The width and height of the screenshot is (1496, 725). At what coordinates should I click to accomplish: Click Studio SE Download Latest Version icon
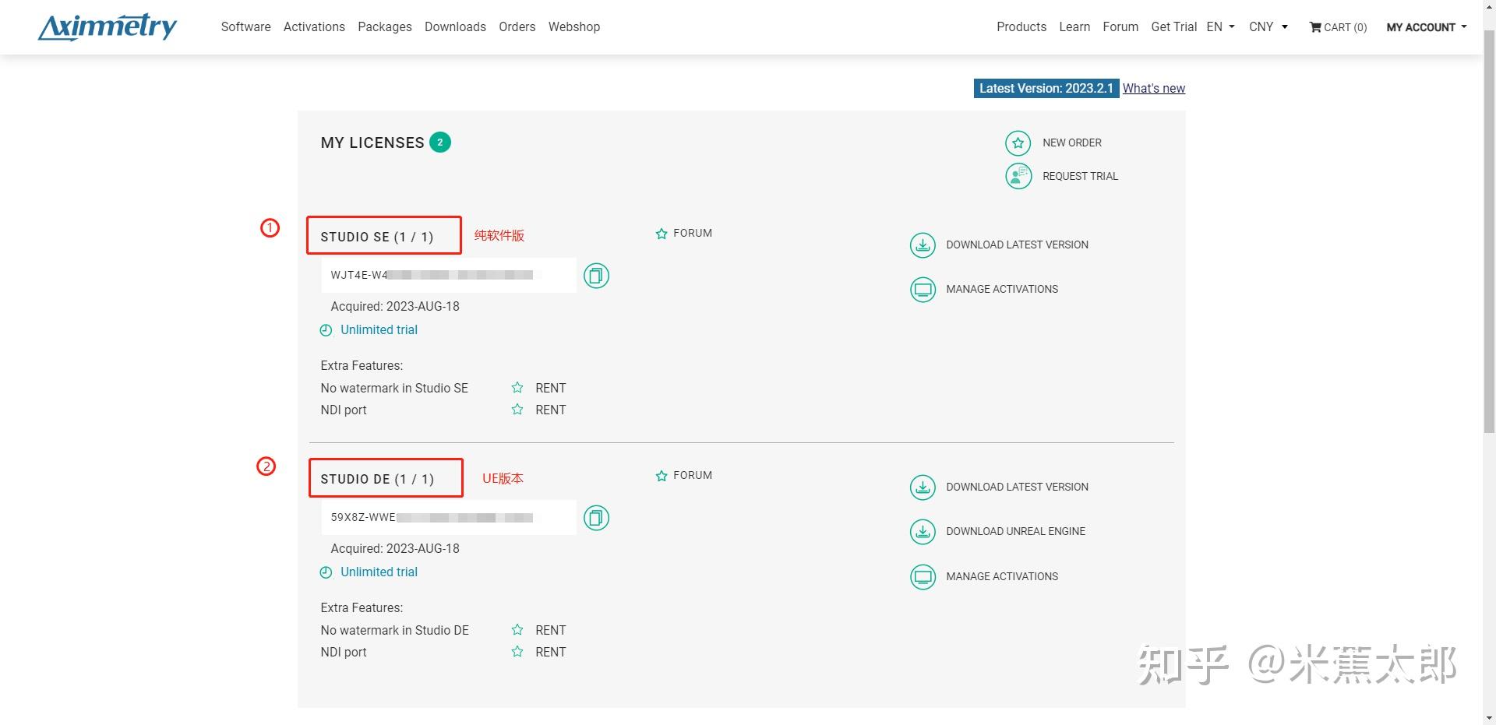click(x=923, y=245)
